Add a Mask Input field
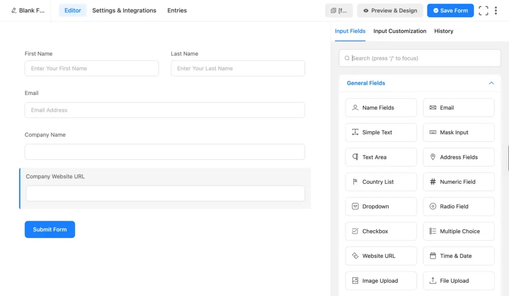Screen dimensions: 509x296 click(459, 132)
